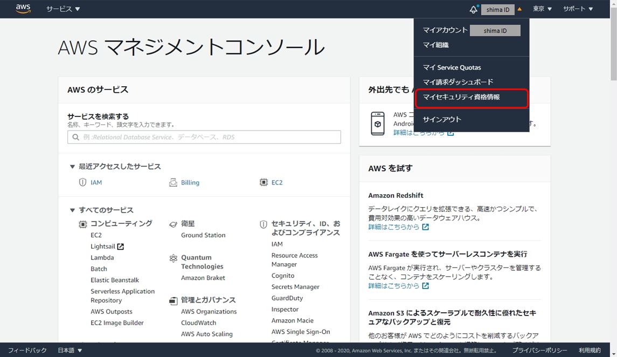Click the security shield category icon
617x357 pixels.
[x=264, y=224]
